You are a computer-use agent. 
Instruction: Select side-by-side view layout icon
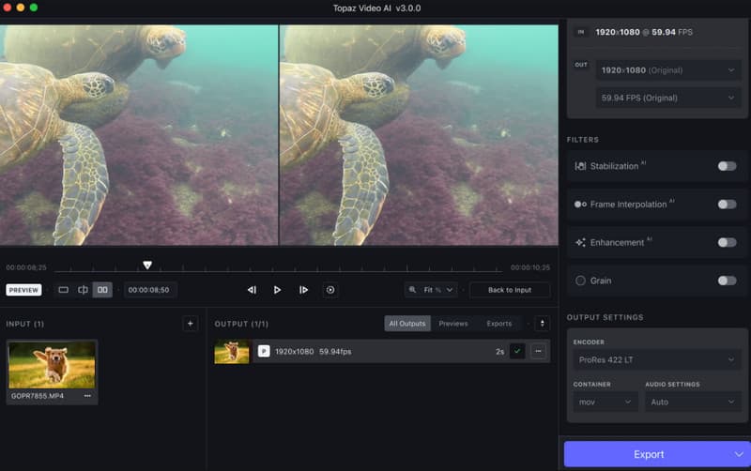(x=102, y=290)
